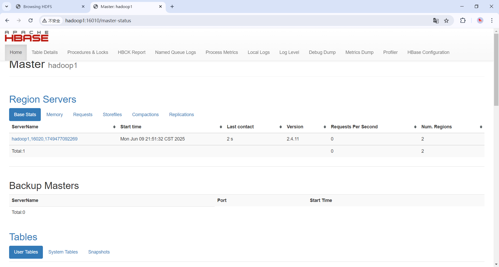Click the profile avatar icon
Screen dimensions: 499x267
pyautogui.click(x=480, y=20)
